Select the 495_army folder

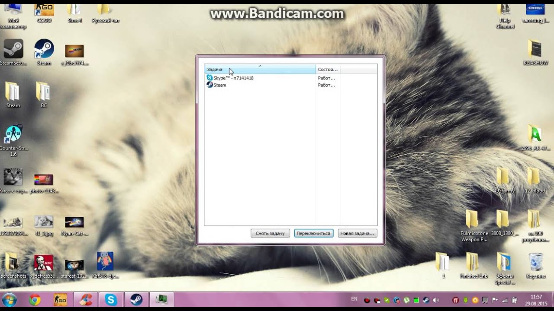click(504, 180)
